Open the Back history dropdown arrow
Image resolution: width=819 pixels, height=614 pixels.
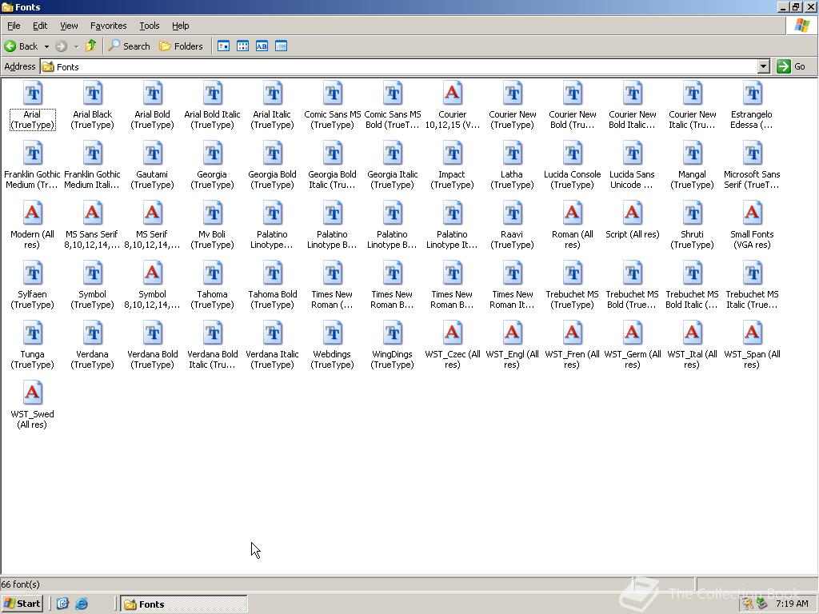pos(46,46)
